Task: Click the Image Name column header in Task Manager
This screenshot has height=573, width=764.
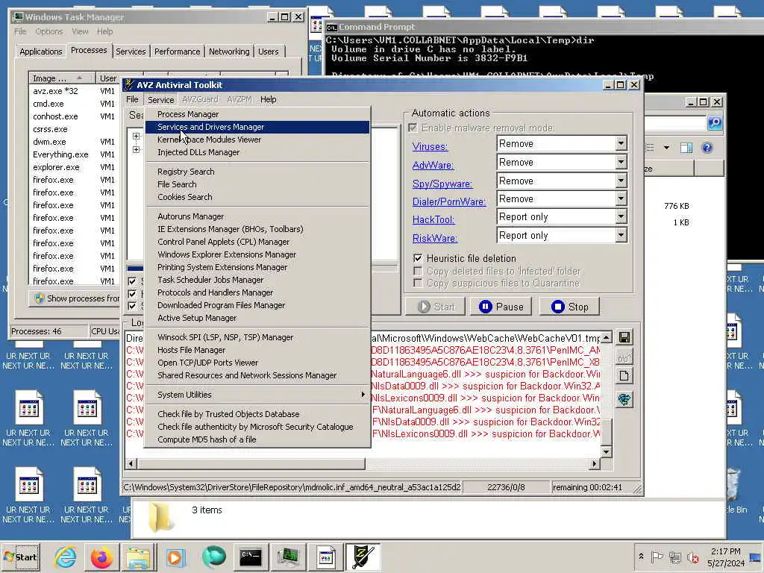Action: pyautogui.click(x=62, y=78)
